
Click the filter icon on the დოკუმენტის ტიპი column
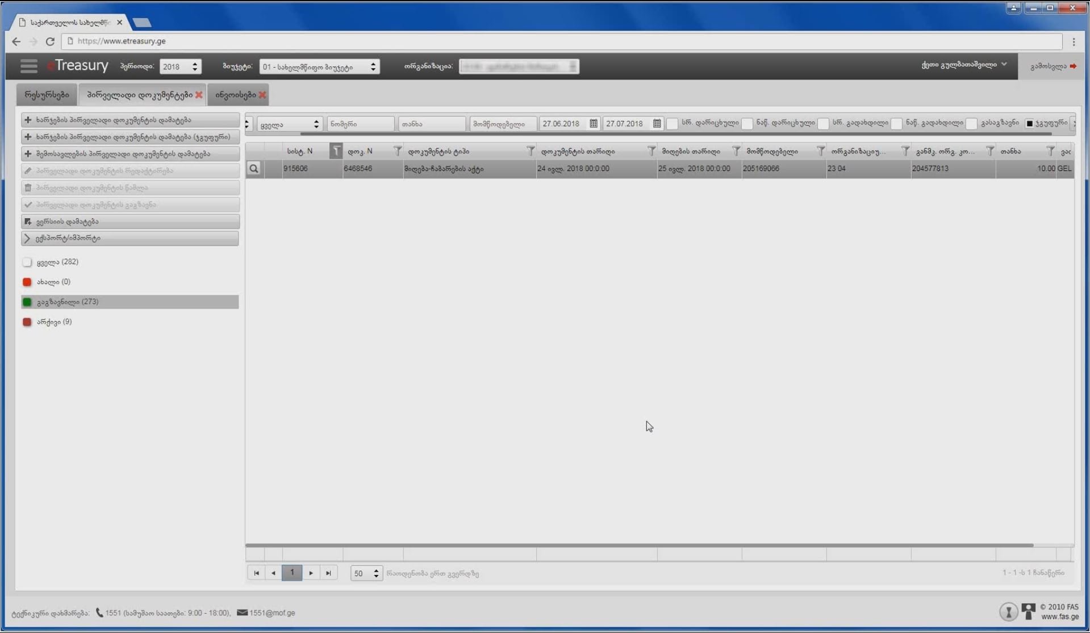[530, 151]
